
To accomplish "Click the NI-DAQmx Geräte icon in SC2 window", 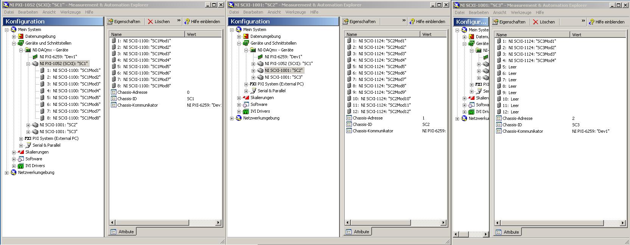I will click(253, 50).
